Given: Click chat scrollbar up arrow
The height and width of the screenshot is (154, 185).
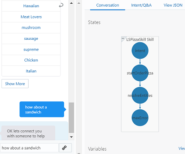Looking at the screenshot, I should 71,3.
